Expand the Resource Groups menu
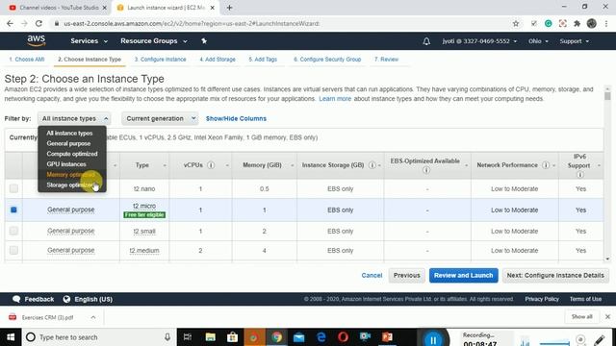This screenshot has width=616, height=346. (154, 40)
